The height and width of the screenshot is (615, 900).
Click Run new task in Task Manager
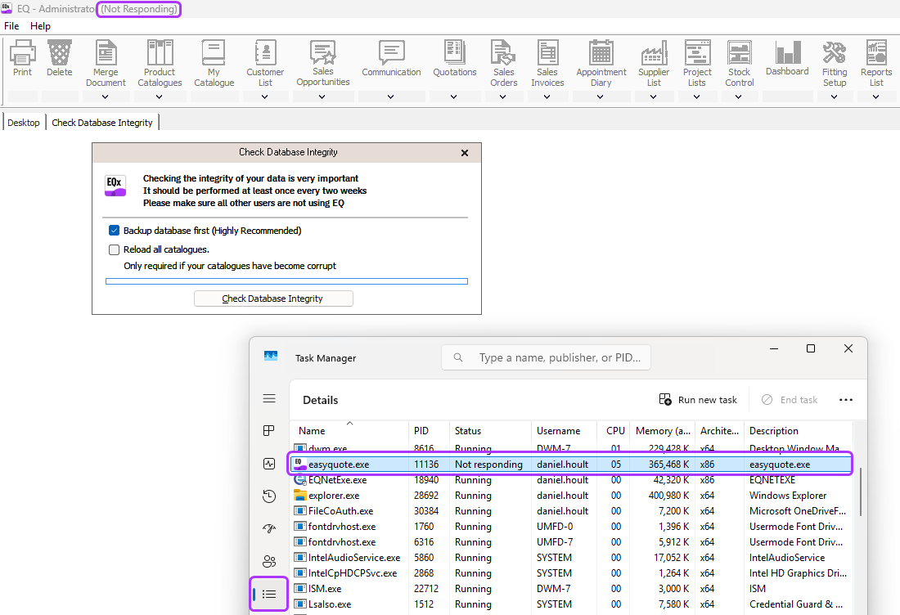pos(698,400)
